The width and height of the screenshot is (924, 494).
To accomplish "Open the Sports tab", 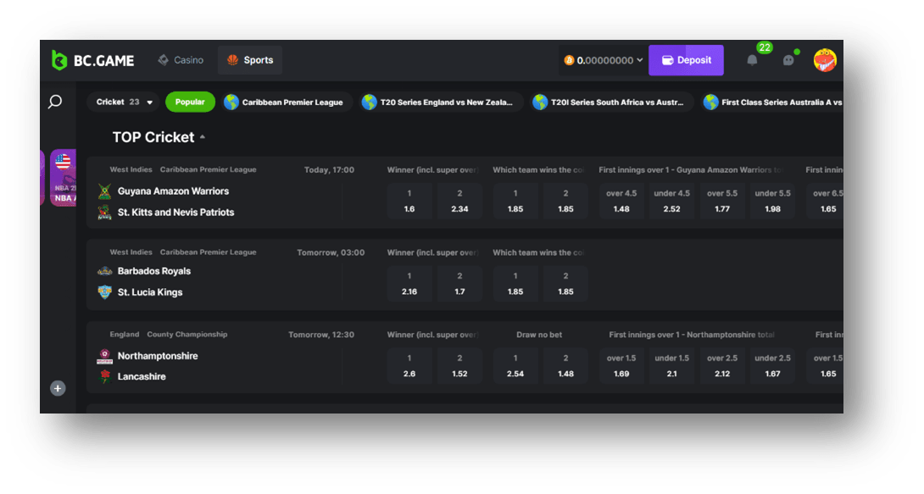I will coord(250,60).
